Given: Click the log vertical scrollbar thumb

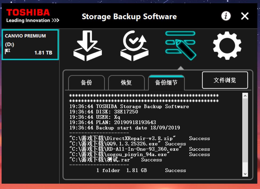Looking at the screenshot, I should coord(245,130).
